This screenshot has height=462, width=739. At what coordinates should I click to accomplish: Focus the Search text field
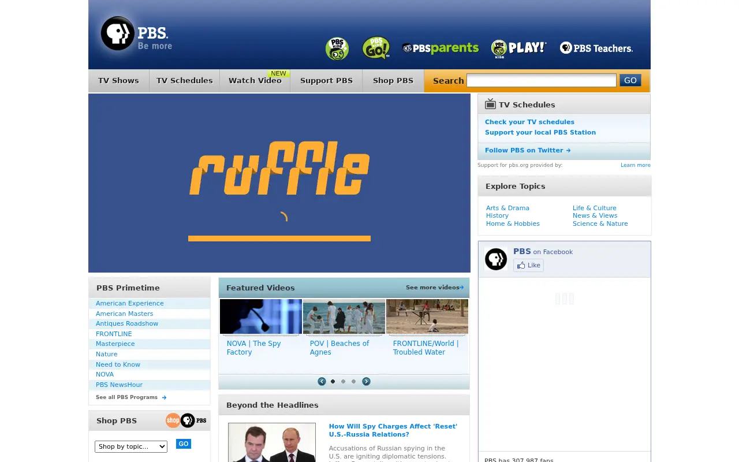(542, 80)
